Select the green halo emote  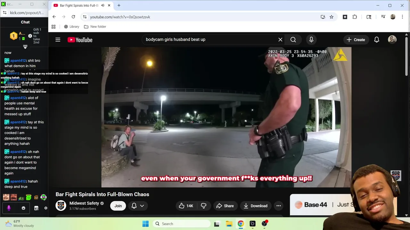(x=29, y=197)
